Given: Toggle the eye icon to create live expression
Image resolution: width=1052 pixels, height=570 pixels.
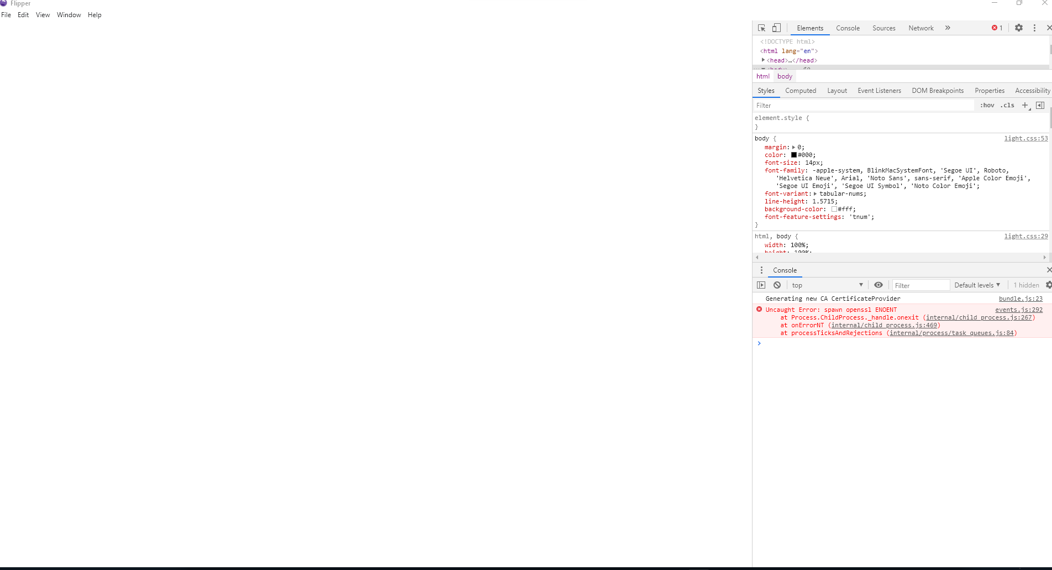Looking at the screenshot, I should tap(879, 285).
